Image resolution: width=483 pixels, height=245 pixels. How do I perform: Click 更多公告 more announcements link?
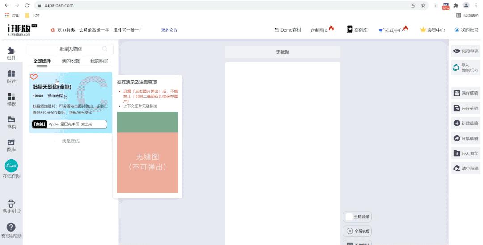pyautogui.click(x=169, y=30)
